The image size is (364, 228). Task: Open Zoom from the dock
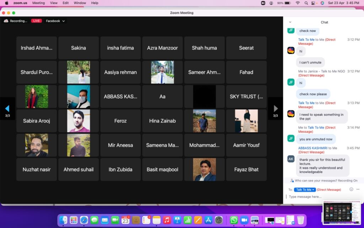point(244,220)
